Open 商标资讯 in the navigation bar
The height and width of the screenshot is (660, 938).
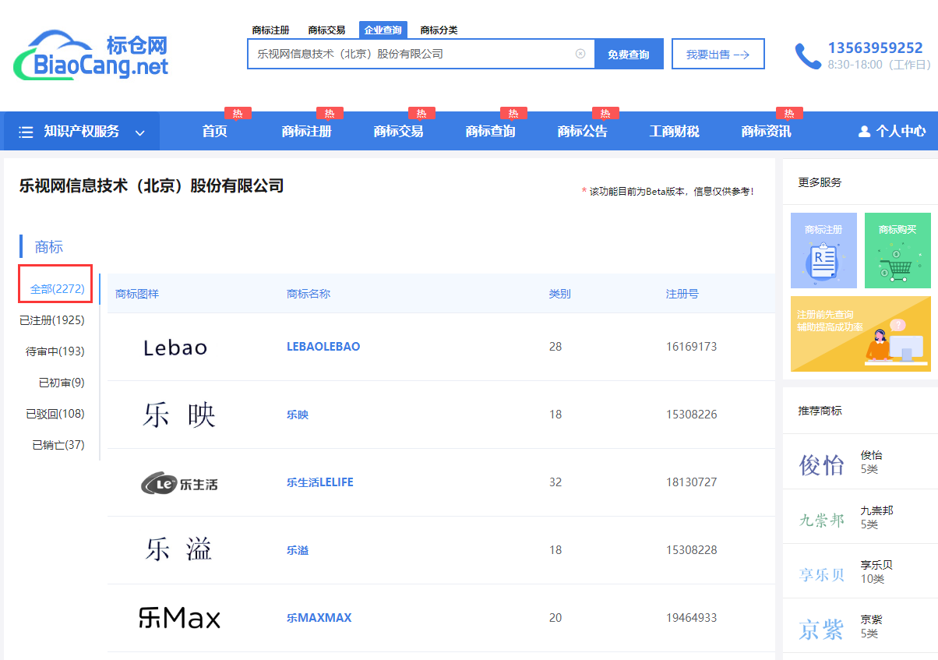(x=766, y=132)
